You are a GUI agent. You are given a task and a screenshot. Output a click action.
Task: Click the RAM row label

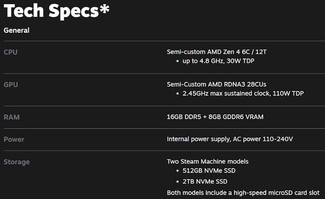[x=11, y=117]
